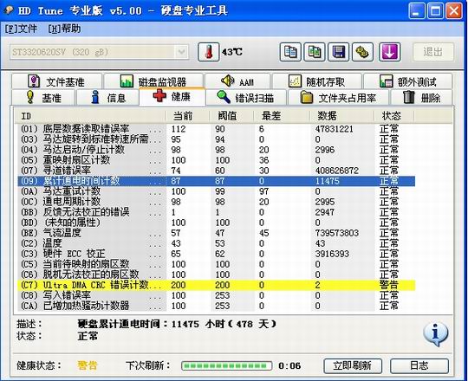This screenshot has width=468, height=381.
Task: Click the HD Tune title bar icon
Action: pyautogui.click(x=9, y=10)
